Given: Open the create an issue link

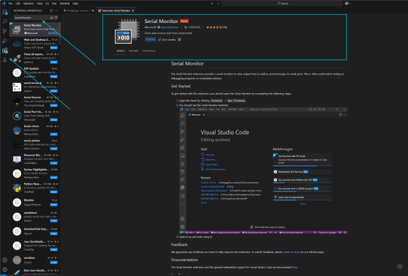Looking at the screenshot, I should 291,252.
